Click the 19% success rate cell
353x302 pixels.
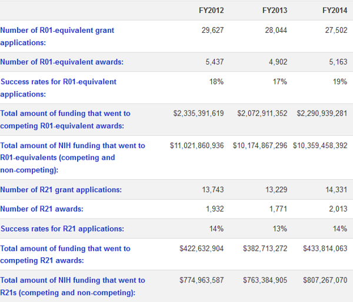click(339, 82)
